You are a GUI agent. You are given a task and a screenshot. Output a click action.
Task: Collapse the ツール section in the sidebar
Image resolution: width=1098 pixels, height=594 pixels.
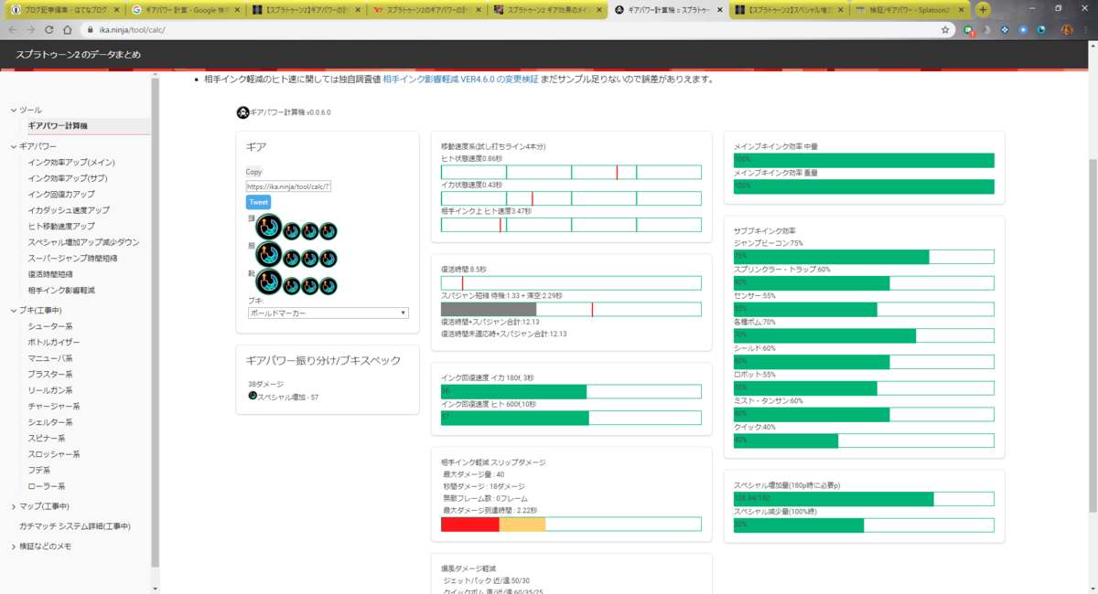(13, 110)
